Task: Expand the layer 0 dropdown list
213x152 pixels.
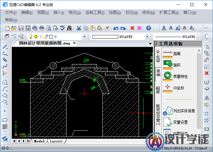Action: coord(84,36)
